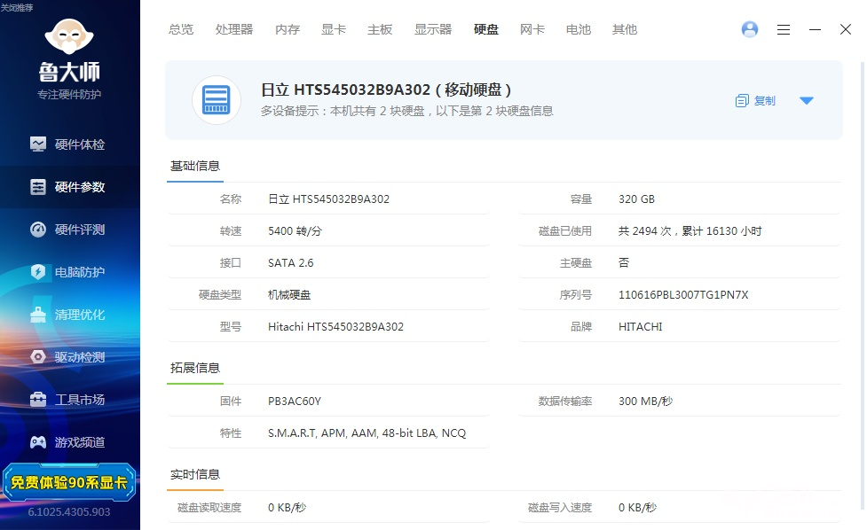Open the user account avatar icon

click(750, 29)
